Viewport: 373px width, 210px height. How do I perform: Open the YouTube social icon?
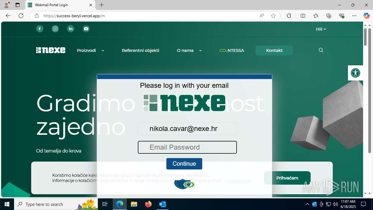[86, 29]
